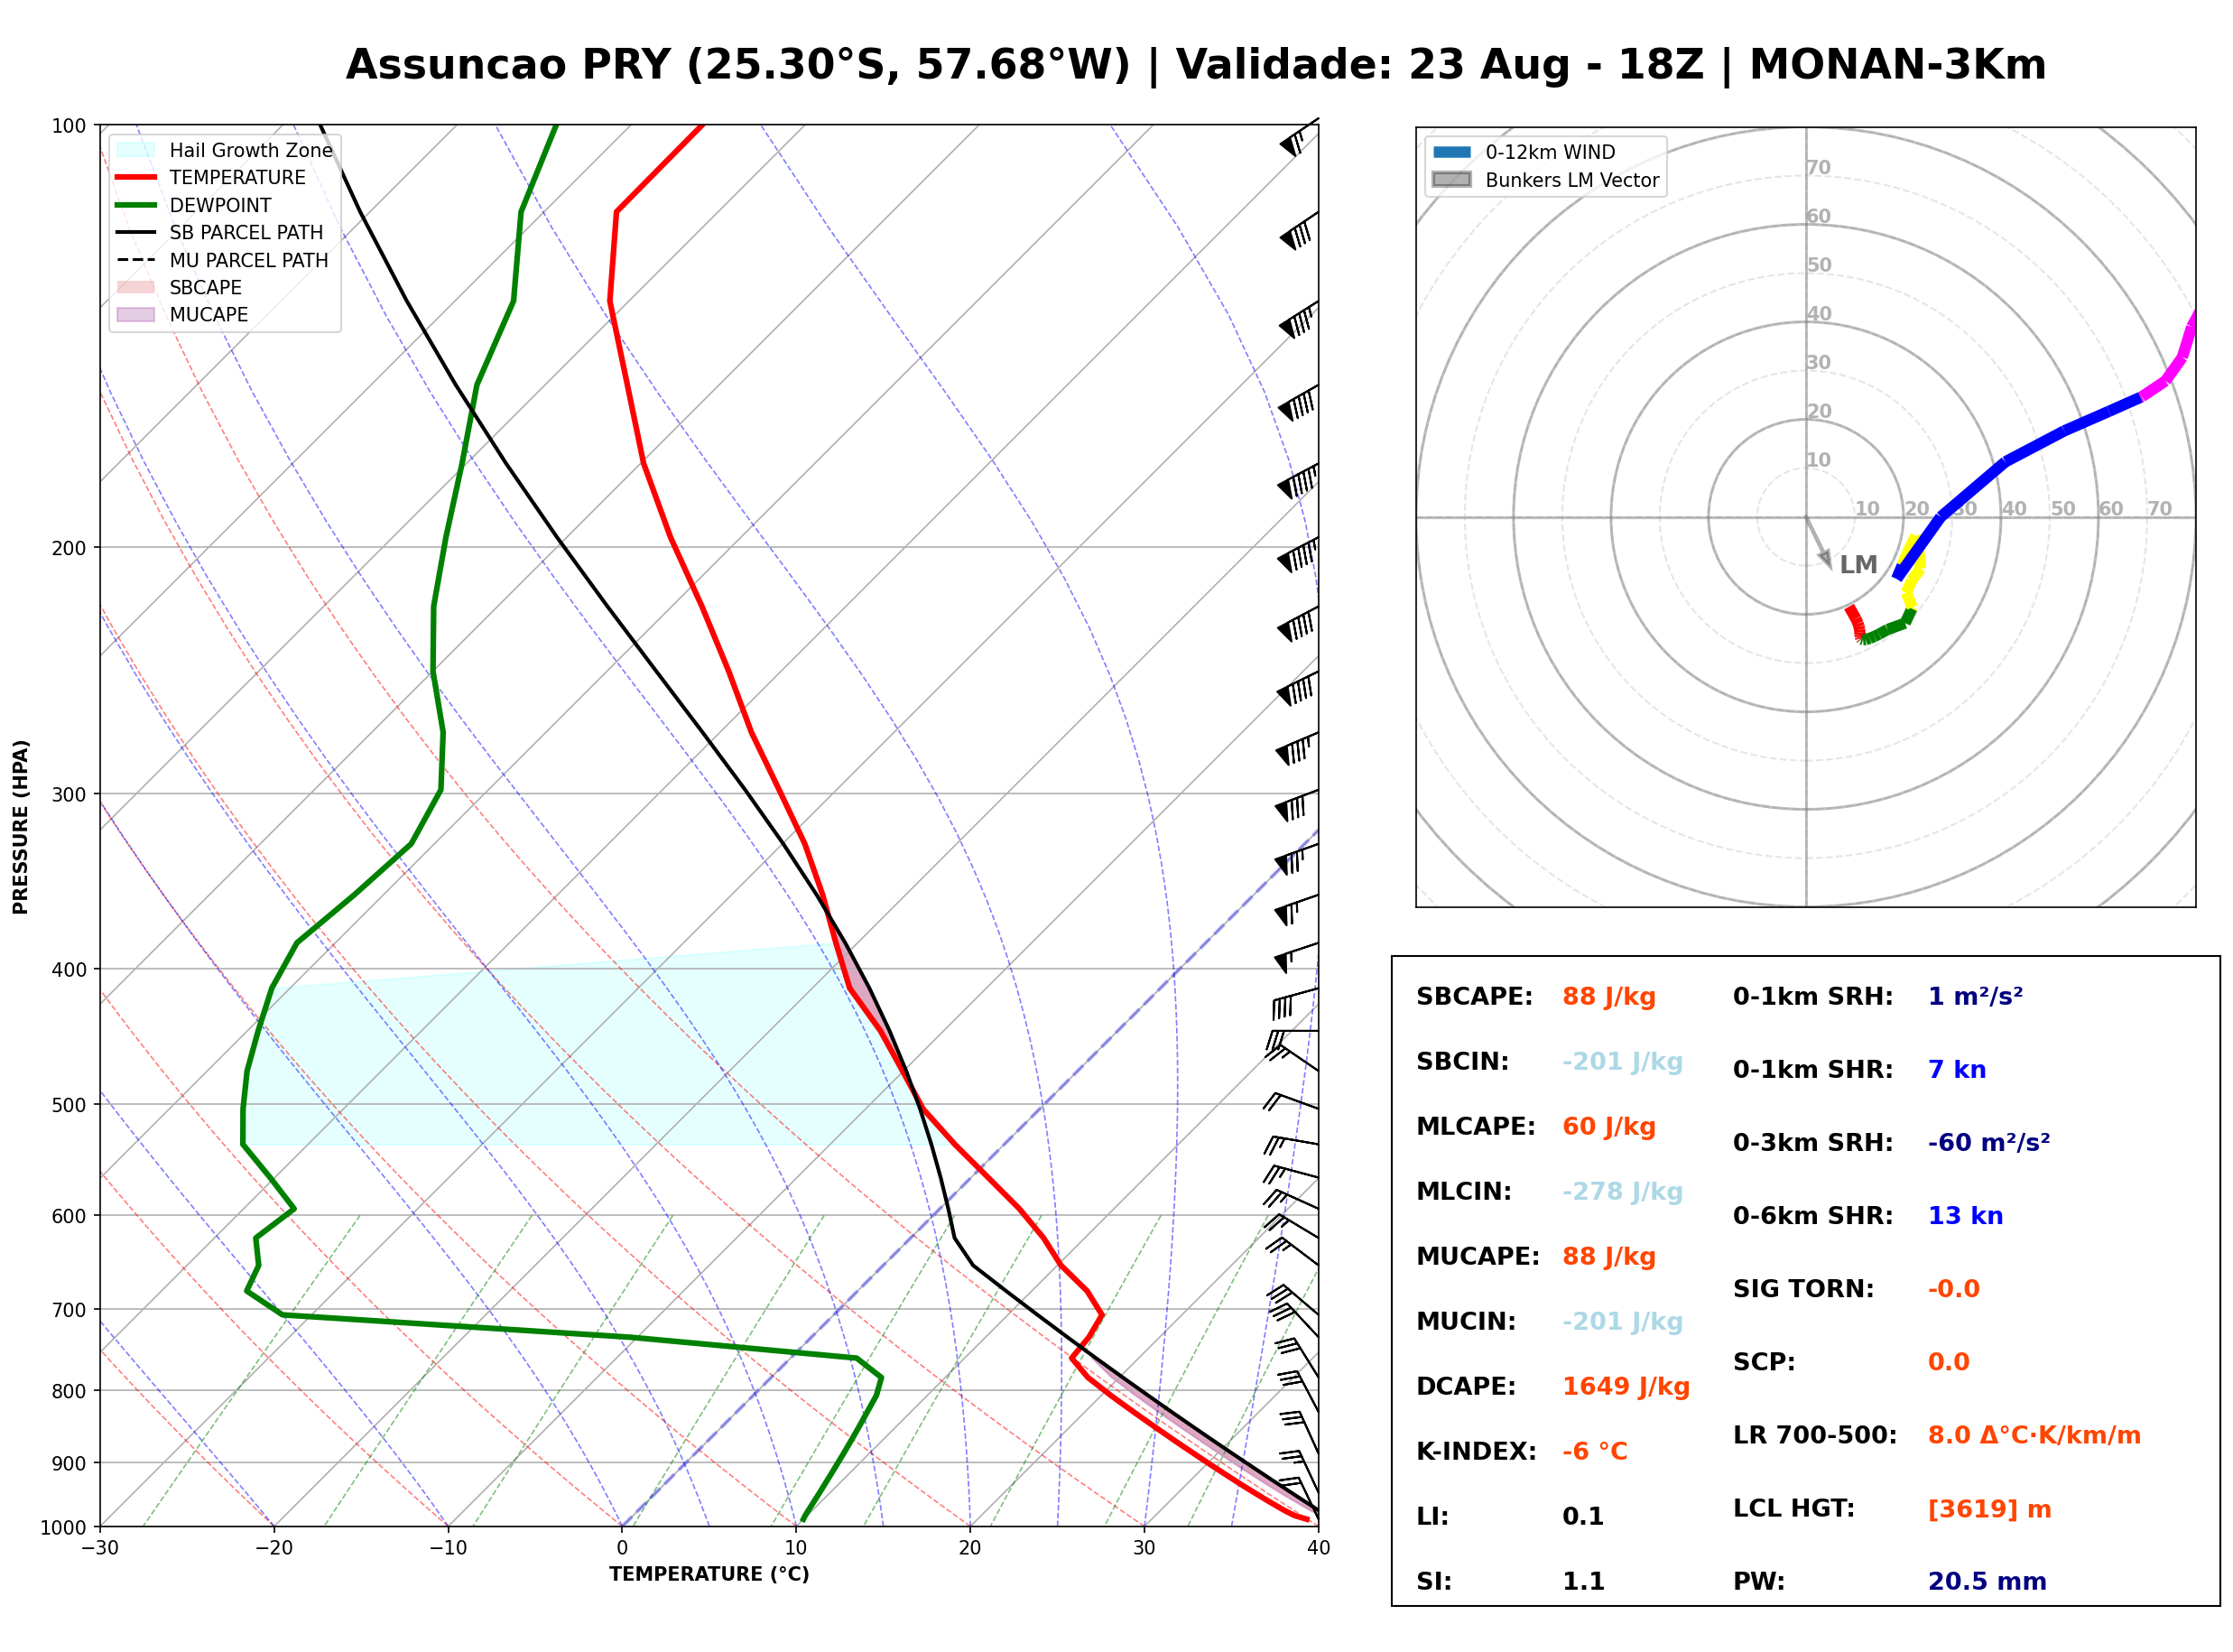
Task: Click the 'PW:' label
Action: click(1759, 1582)
